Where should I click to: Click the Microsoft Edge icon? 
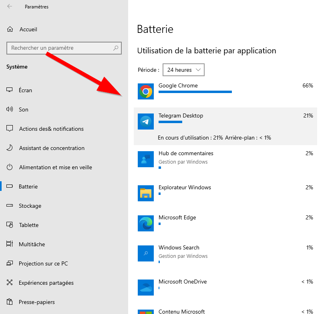[146, 223]
